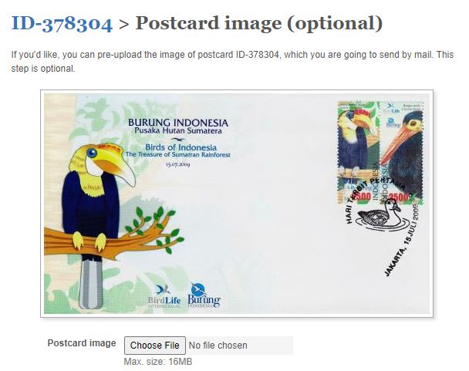Select the red-billed stork postage stamp
Image resolution: width=469 pixels, height=371 pixels.
tap(402, 152)
